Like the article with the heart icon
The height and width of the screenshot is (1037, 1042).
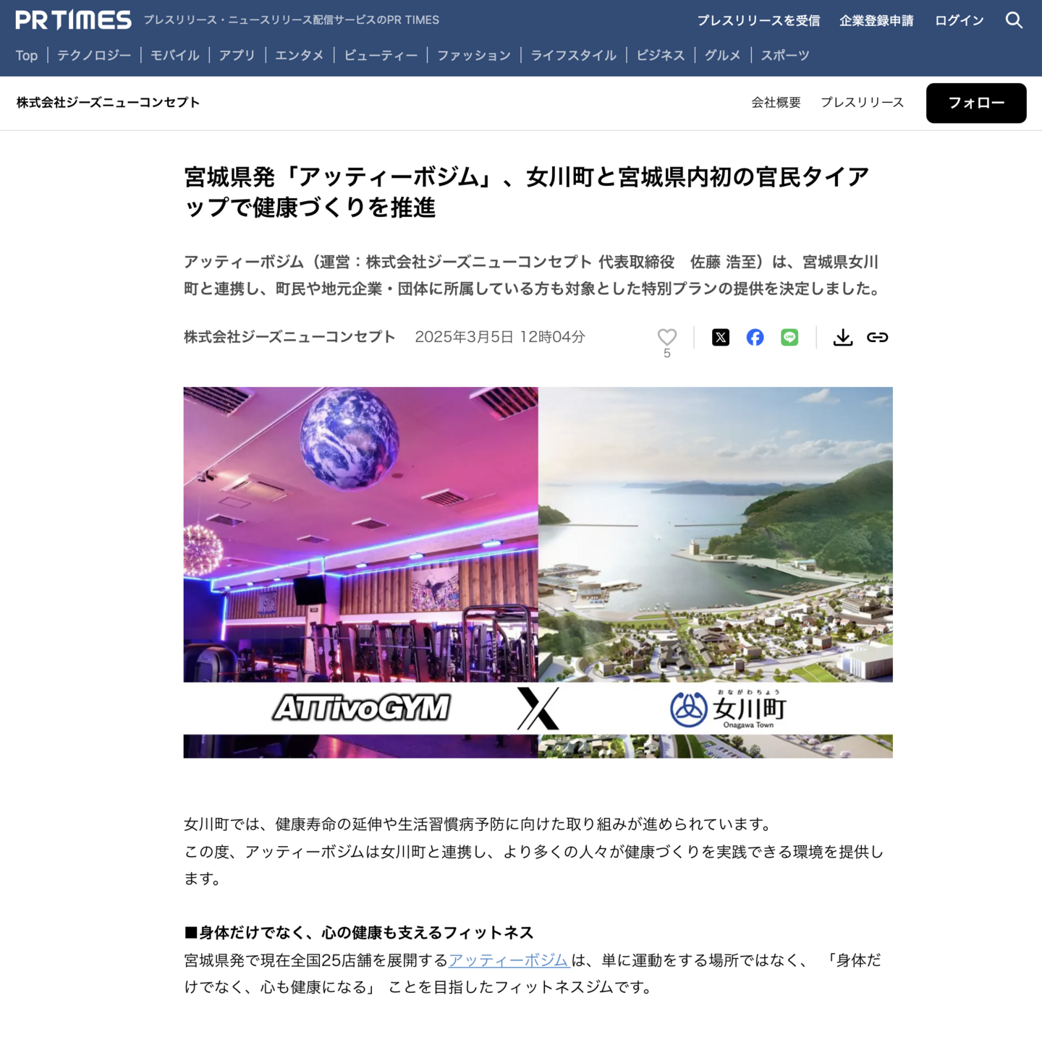[x=666, y=337]
